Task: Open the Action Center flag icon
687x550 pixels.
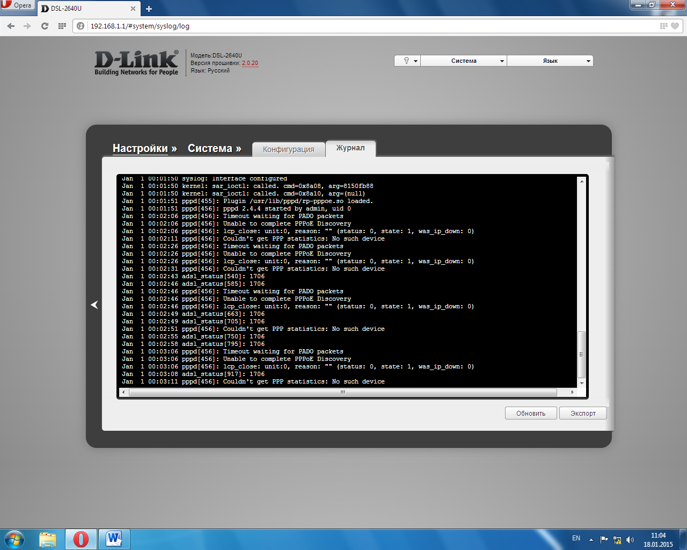Action: pos(604,539)
